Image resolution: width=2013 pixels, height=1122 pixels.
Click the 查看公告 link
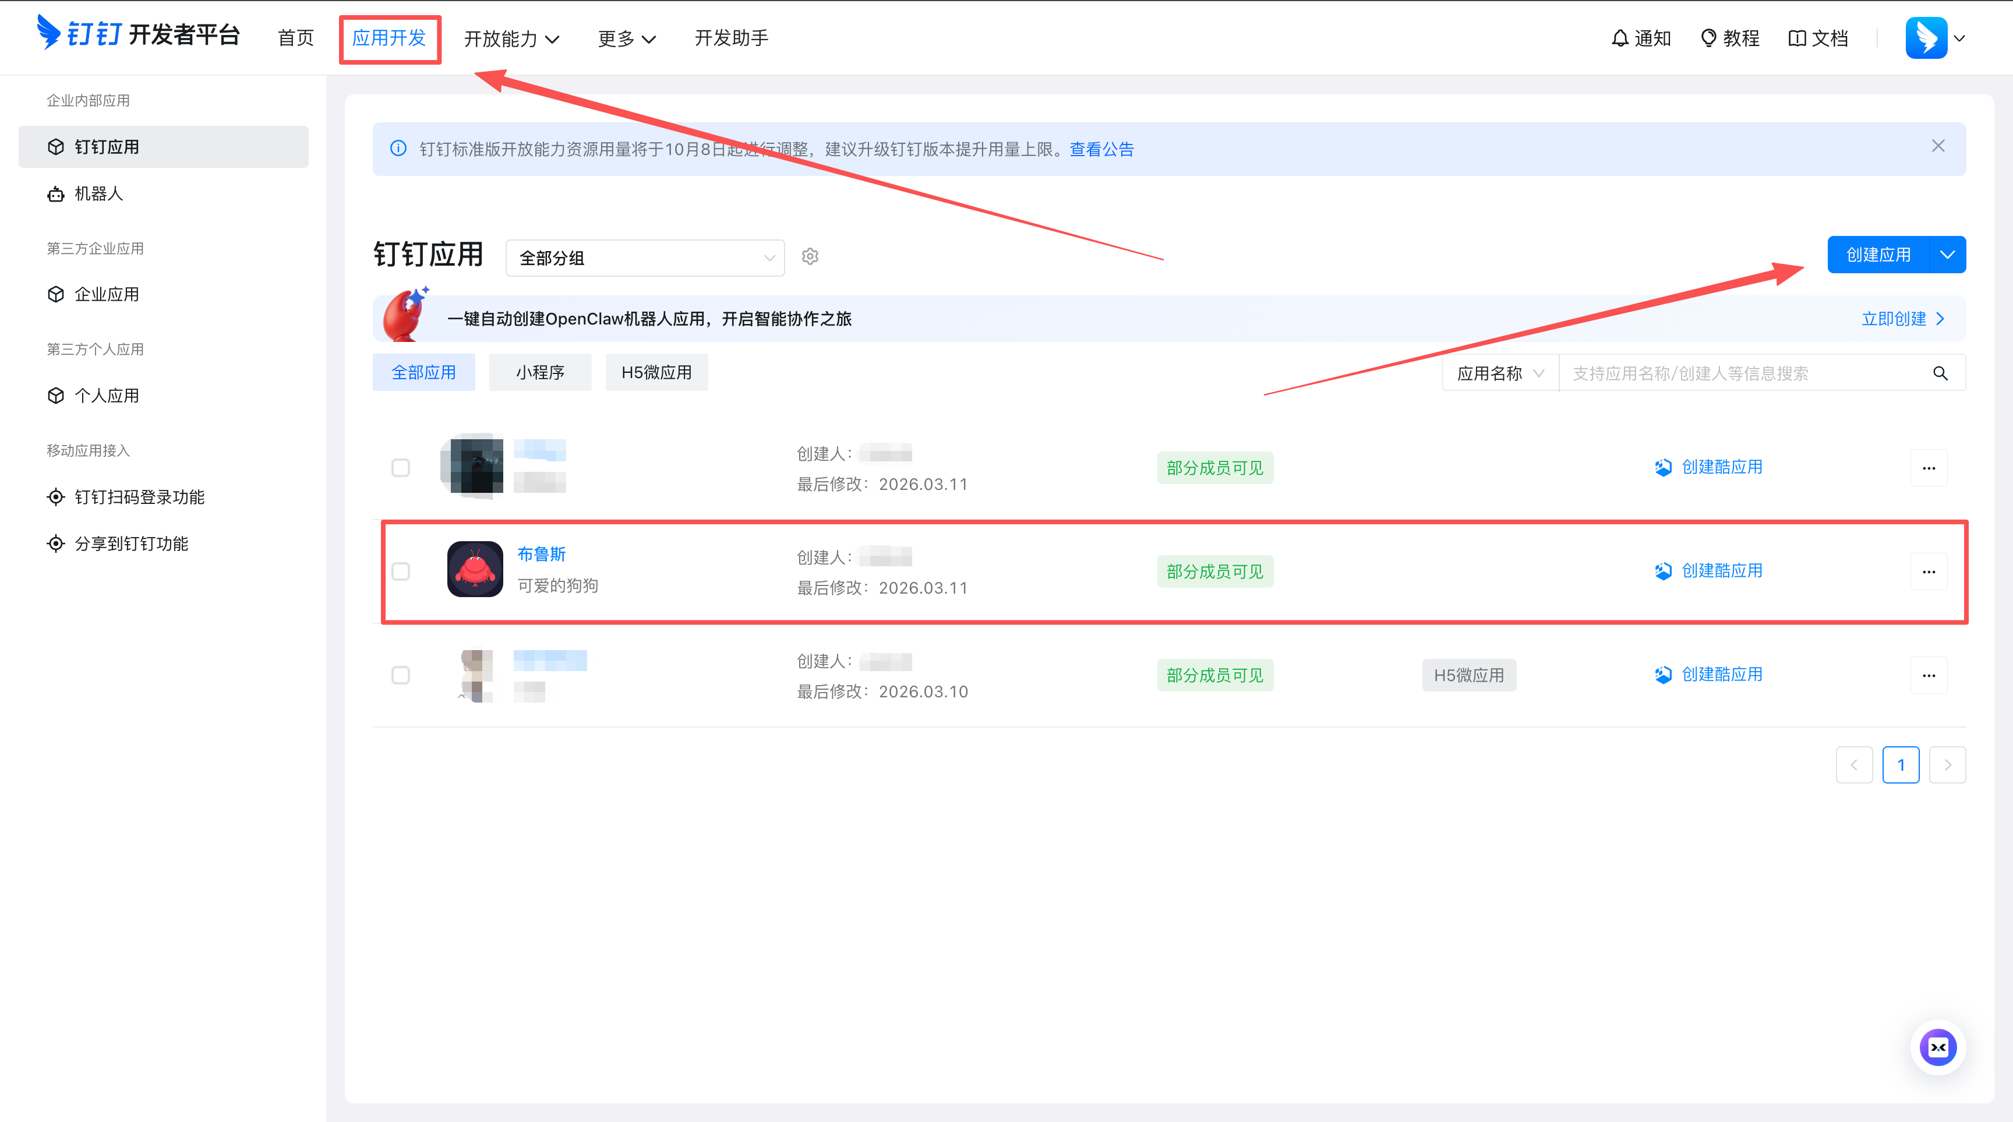[1101, 149]
